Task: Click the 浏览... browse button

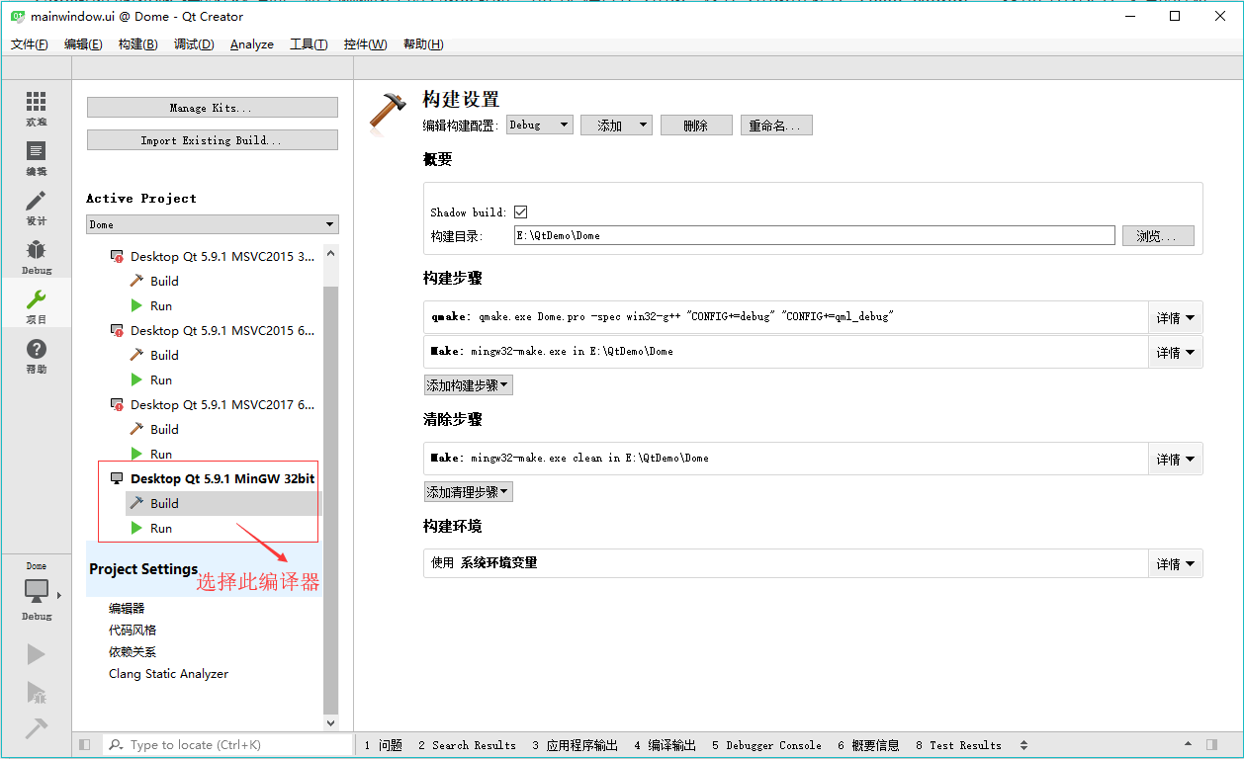Action: pos(1158,236)
